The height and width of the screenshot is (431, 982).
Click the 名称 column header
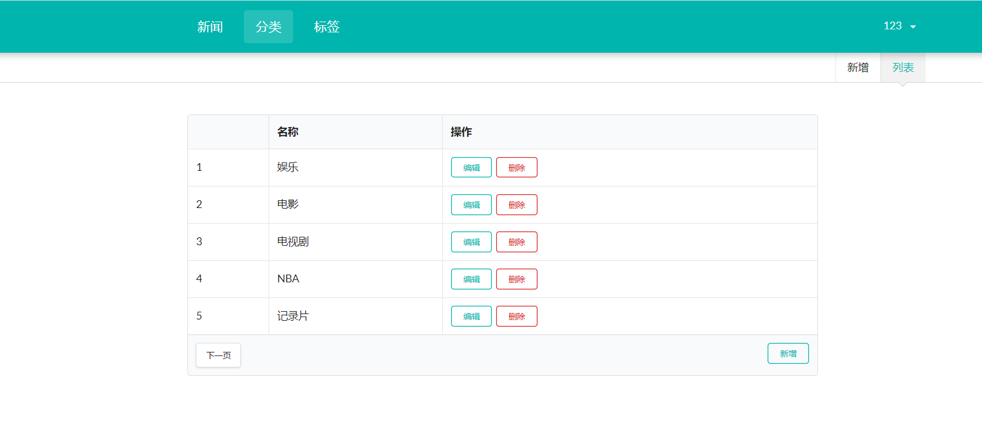pyautogui.click(x=356, y=132)
